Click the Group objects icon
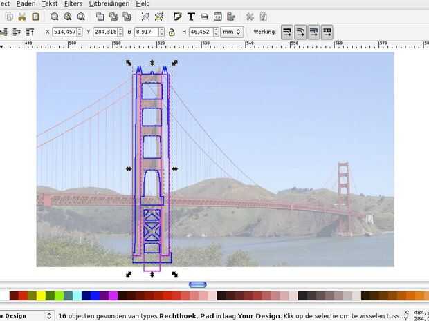The height and width of the screenshot is (321, 429). coord(145,17)
